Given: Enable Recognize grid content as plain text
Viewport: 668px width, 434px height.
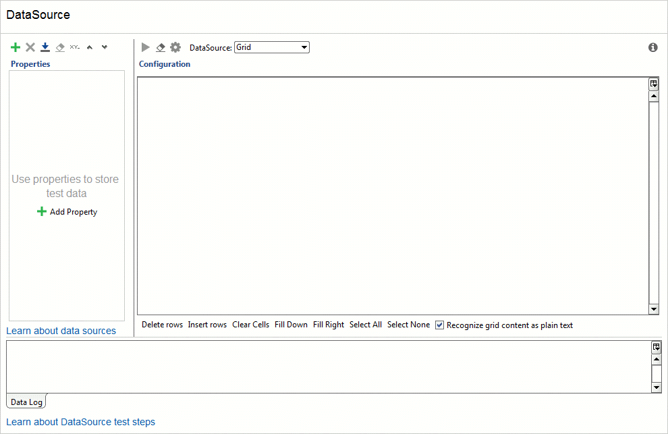Looking at the screenshot, I should pos(439,325).
